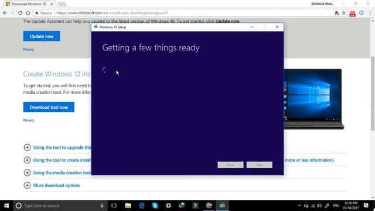Click the puzzle extension icon in address bar
This screenshot has width=375, height=211.
pyautogui.click(x=337, y=13)
